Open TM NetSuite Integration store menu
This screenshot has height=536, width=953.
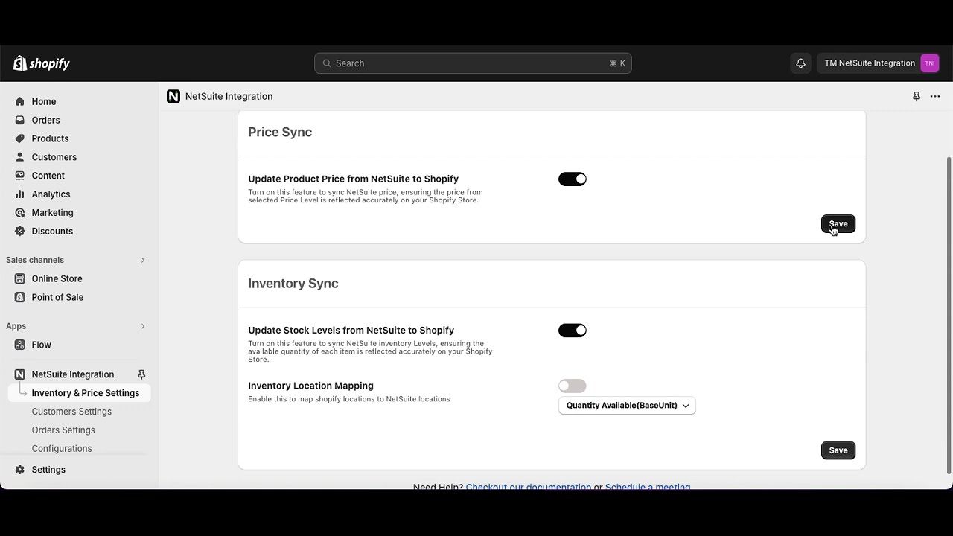pyautogui.click(x=879, y=63)
